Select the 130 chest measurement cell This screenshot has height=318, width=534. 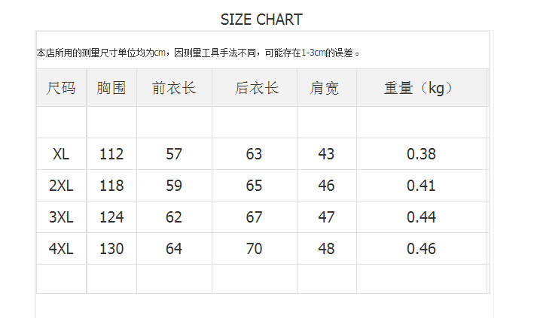pyautogui.click(x=111, y=248)
